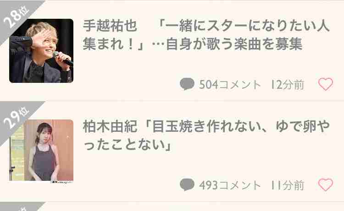Open headline 柏木由紀「目玉焼き作れない、ゆで卵やったことない」

tap(206, 135)
